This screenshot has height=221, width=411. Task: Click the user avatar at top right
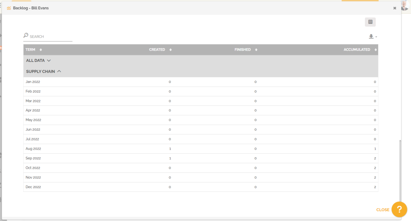[x=405, y=5]
